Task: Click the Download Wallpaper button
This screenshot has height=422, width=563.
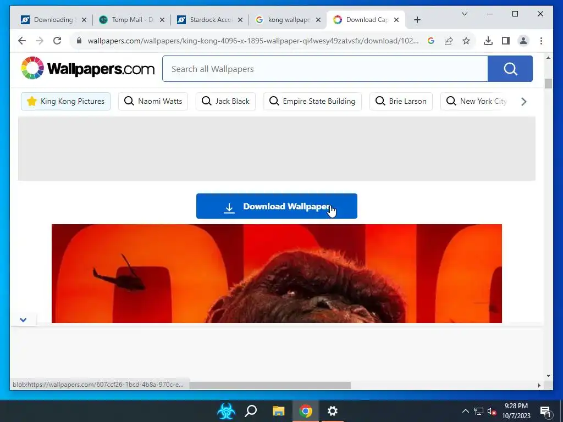Action: click(277, 206)
